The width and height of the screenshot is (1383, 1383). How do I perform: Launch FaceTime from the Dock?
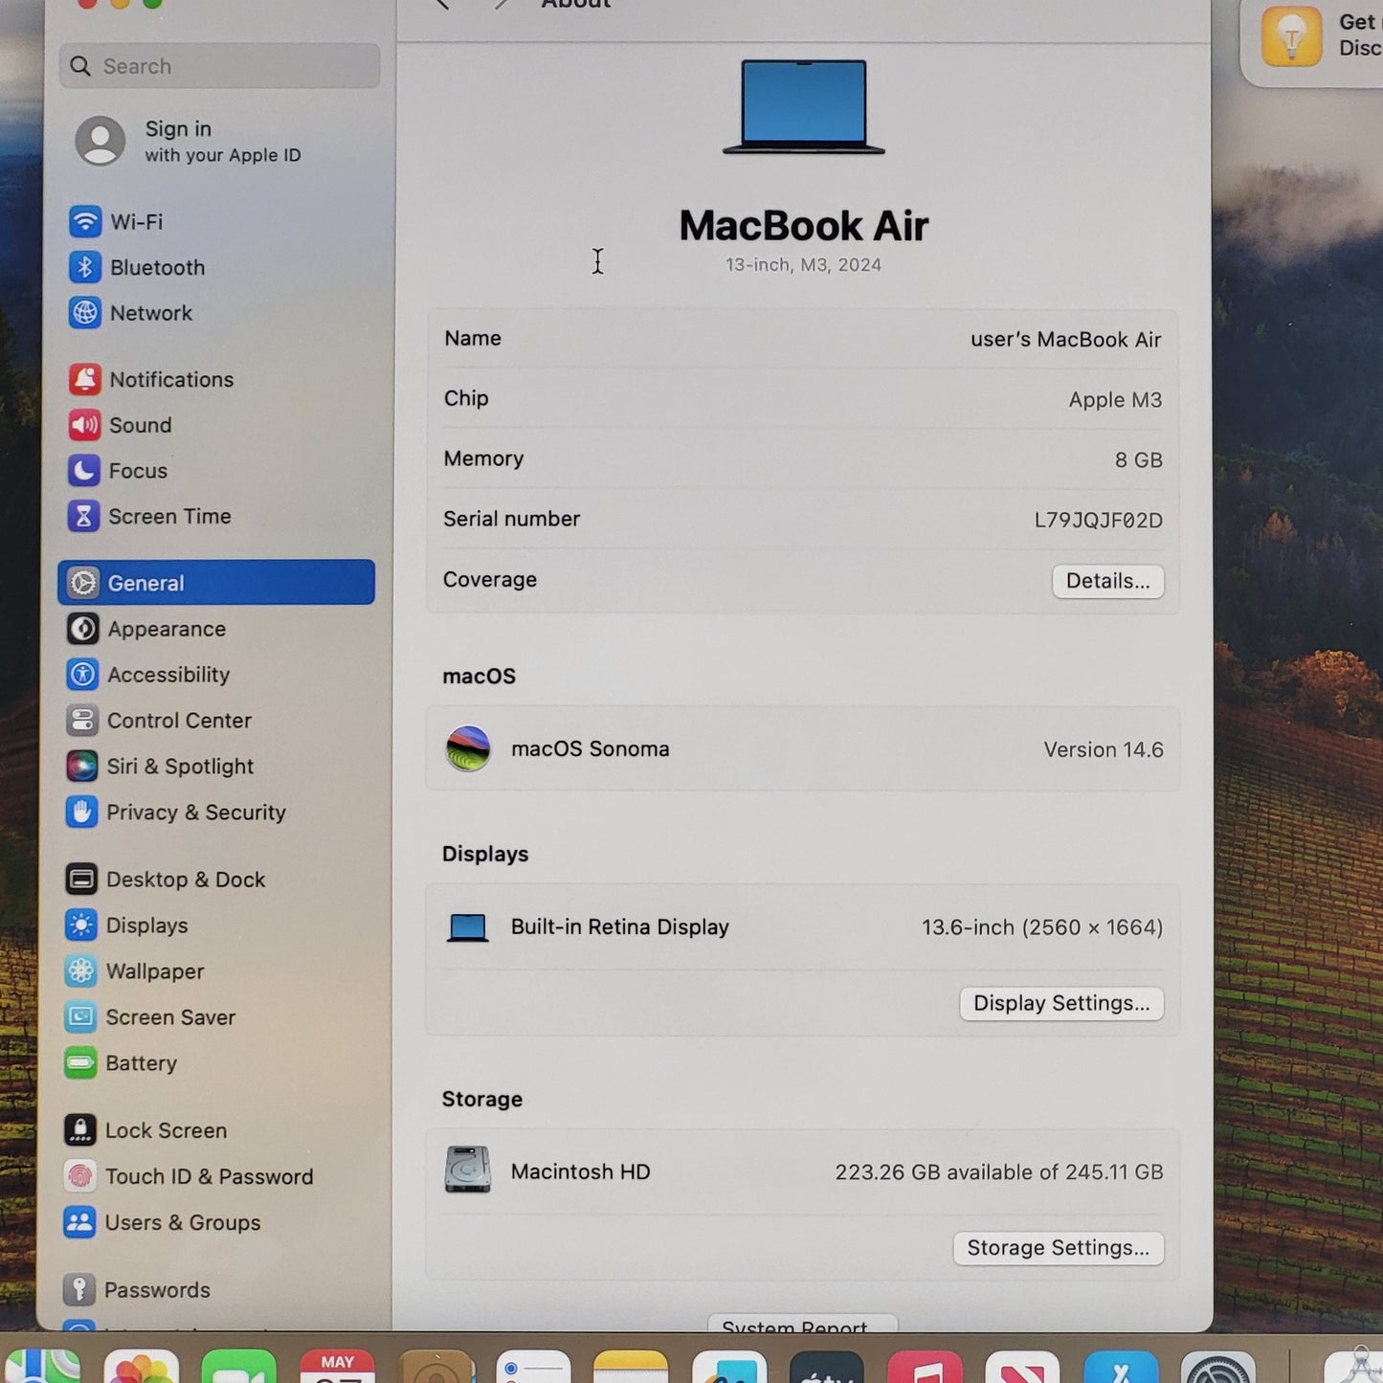(239, 1367)
